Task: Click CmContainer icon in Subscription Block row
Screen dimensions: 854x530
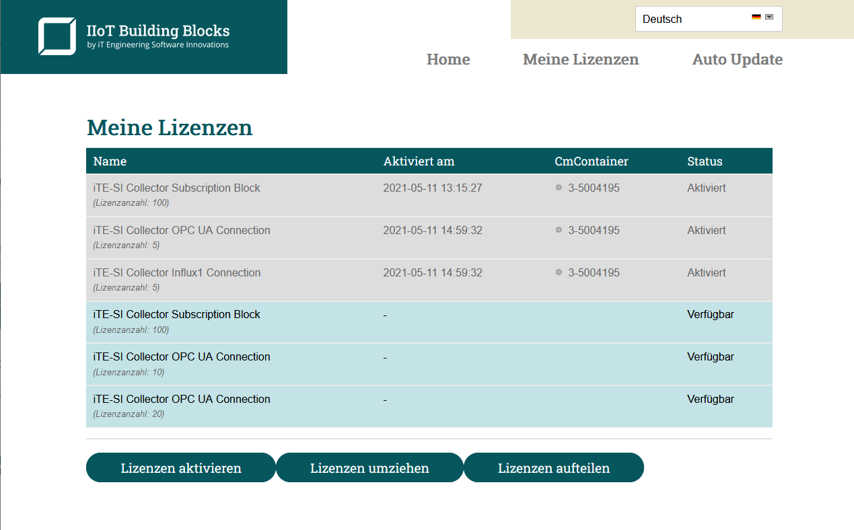Action: click(x=559, y=188)
